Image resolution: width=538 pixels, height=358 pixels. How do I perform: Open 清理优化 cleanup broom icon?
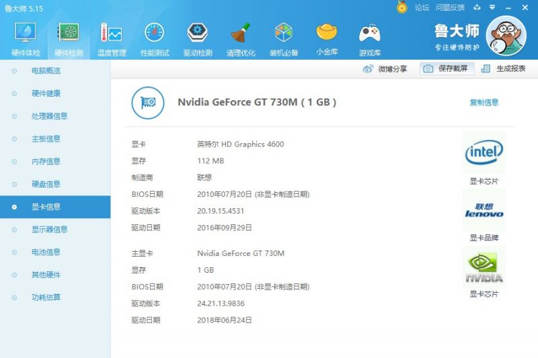[x=241, y=32]
